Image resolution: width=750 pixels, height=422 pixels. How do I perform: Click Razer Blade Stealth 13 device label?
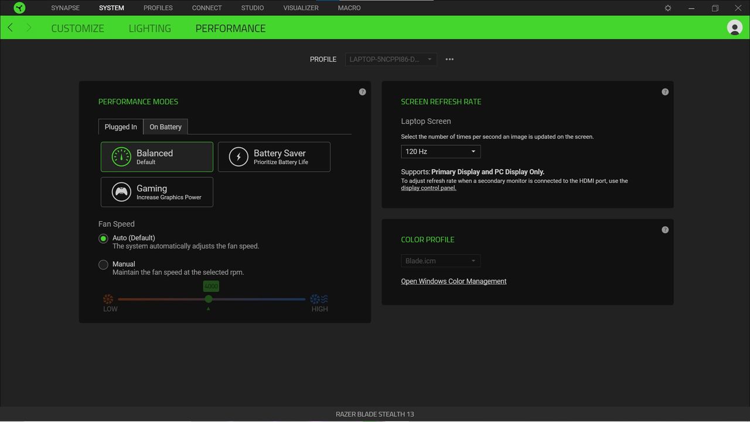[375, 414]
